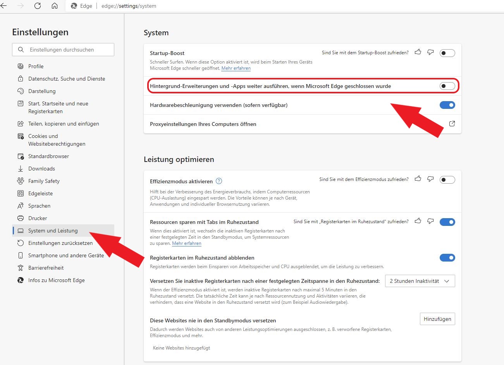Click the Family Safety icon
This screenshot has width=504, height=365.
point(21,181)
